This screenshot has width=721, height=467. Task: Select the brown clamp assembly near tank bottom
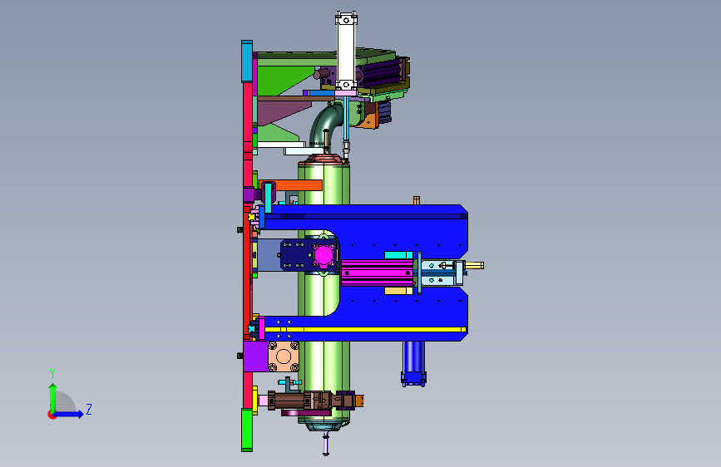[315, 401]
